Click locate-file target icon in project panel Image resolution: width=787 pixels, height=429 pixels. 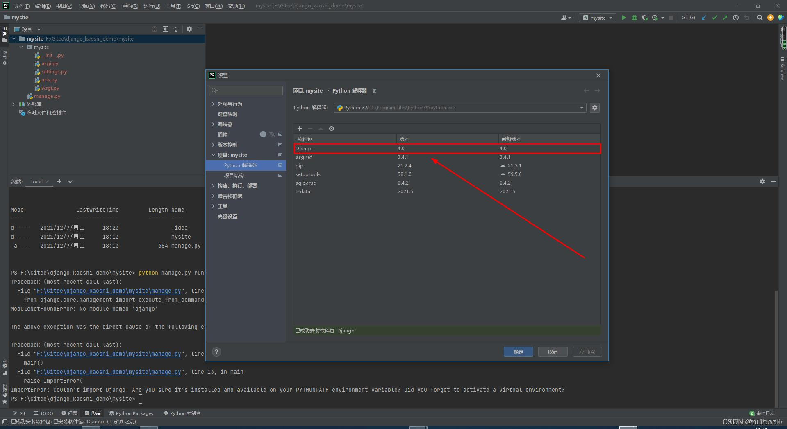click(155, 29)
